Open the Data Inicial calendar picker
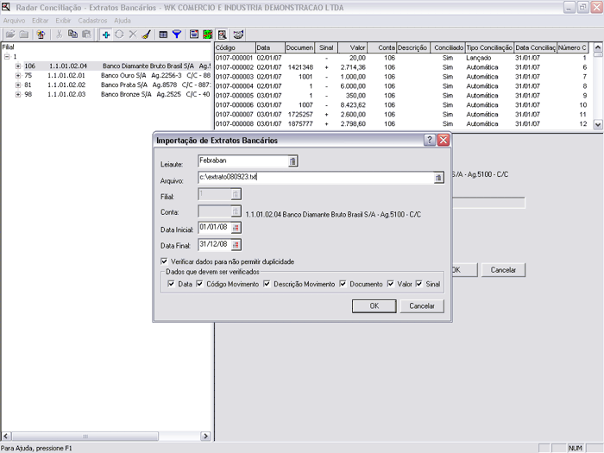 236,228
